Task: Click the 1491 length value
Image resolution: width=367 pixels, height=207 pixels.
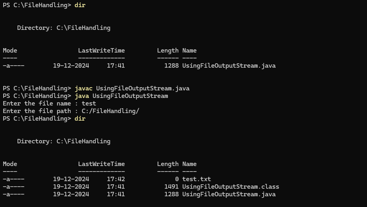Action: pos(171,187)
